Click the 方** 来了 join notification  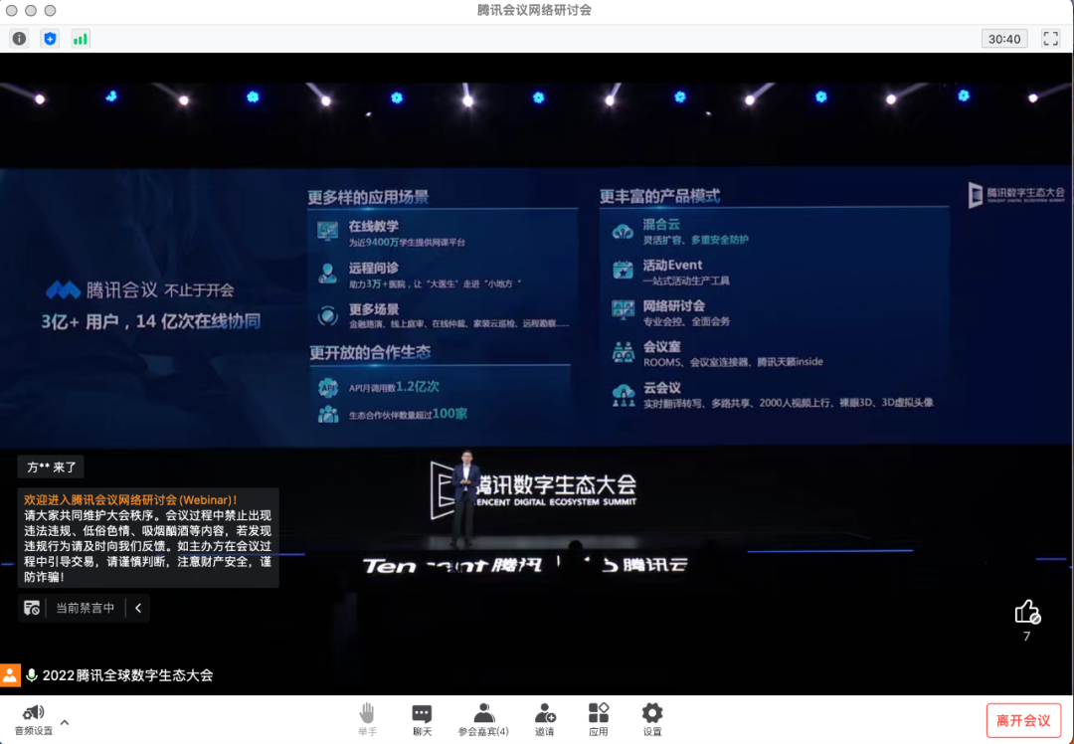tap(52, 467)
